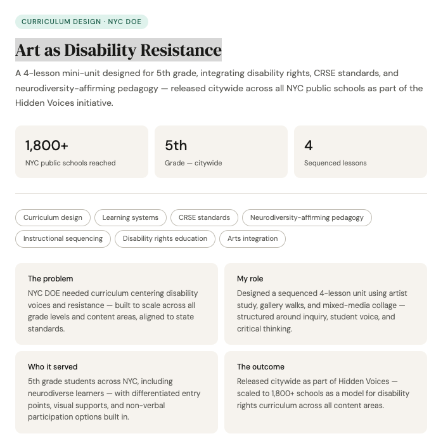The image size is (436, 443).
Task: Select the Curriculum design tag
Action: (53, 217)
